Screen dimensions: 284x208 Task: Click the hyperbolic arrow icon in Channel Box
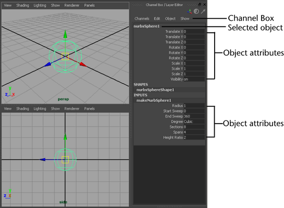pyautogui.click(x=203, y=11)
